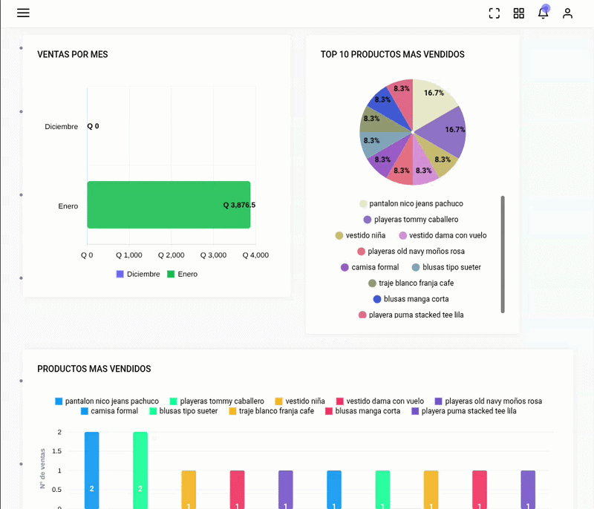Click the green Enero sales bar
The image size is (594, 509).
169,205
